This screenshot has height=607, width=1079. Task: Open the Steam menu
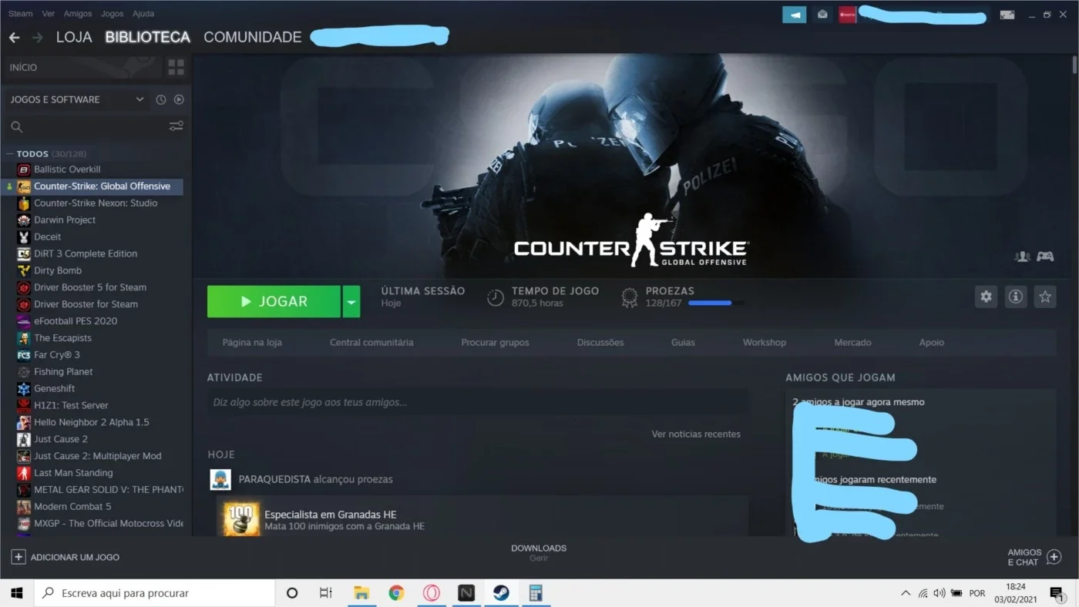[x=21, y=14]
